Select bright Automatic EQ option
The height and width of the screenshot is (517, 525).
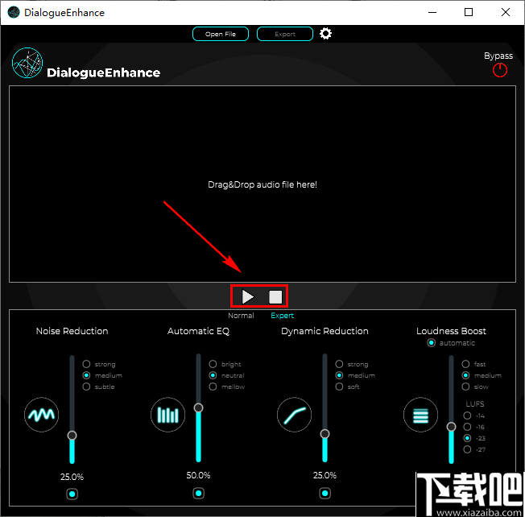tap(213, 364)
